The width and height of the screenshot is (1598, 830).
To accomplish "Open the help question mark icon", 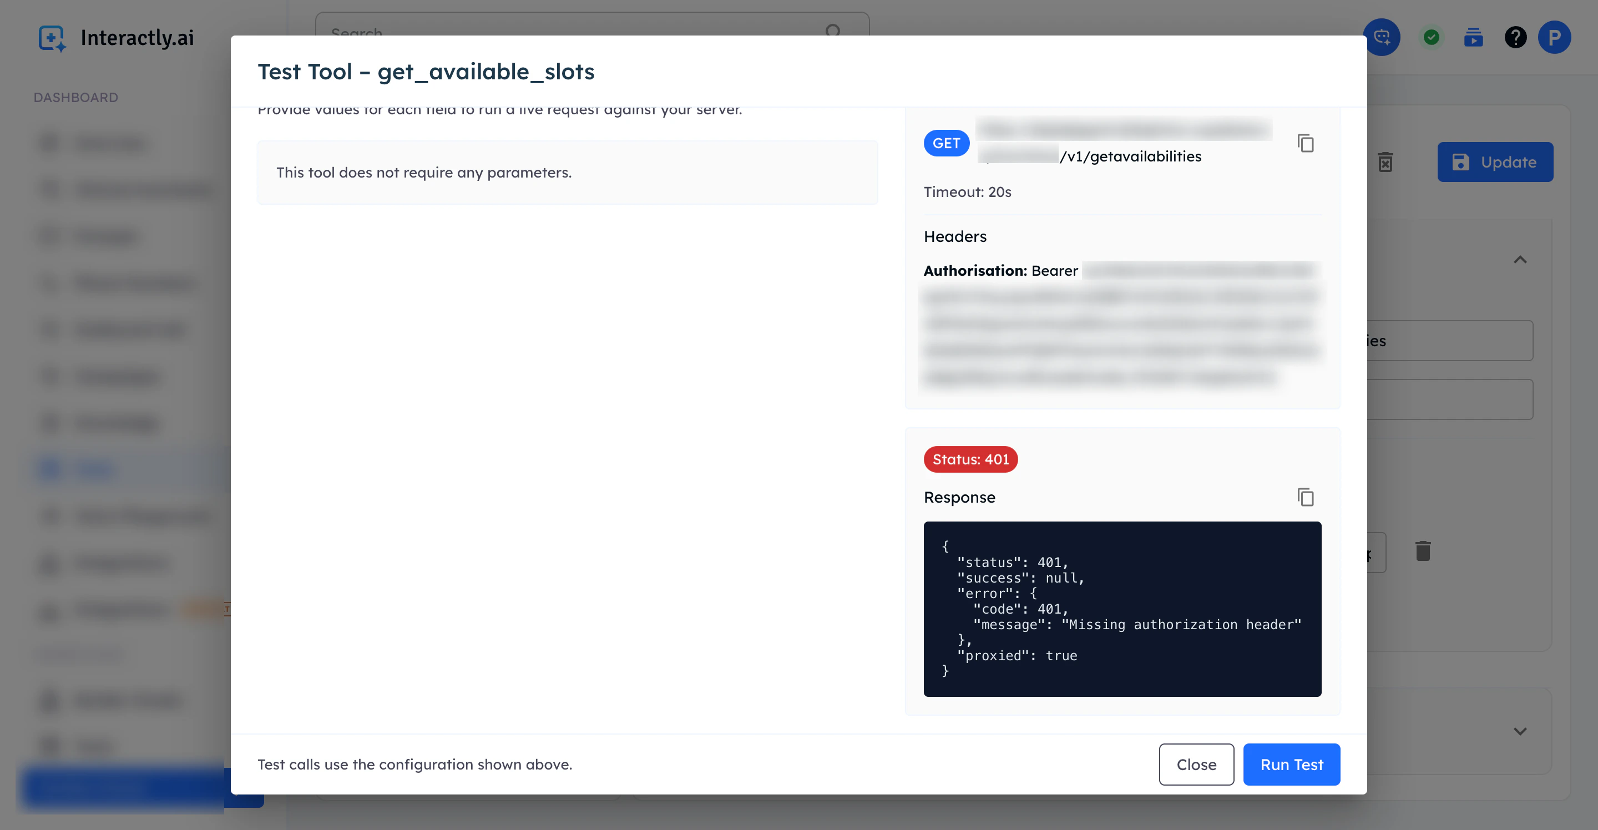I will (x=1515, y=37).
